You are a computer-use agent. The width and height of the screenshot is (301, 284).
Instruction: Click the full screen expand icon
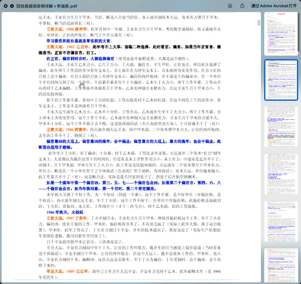(x=12, y=6)
